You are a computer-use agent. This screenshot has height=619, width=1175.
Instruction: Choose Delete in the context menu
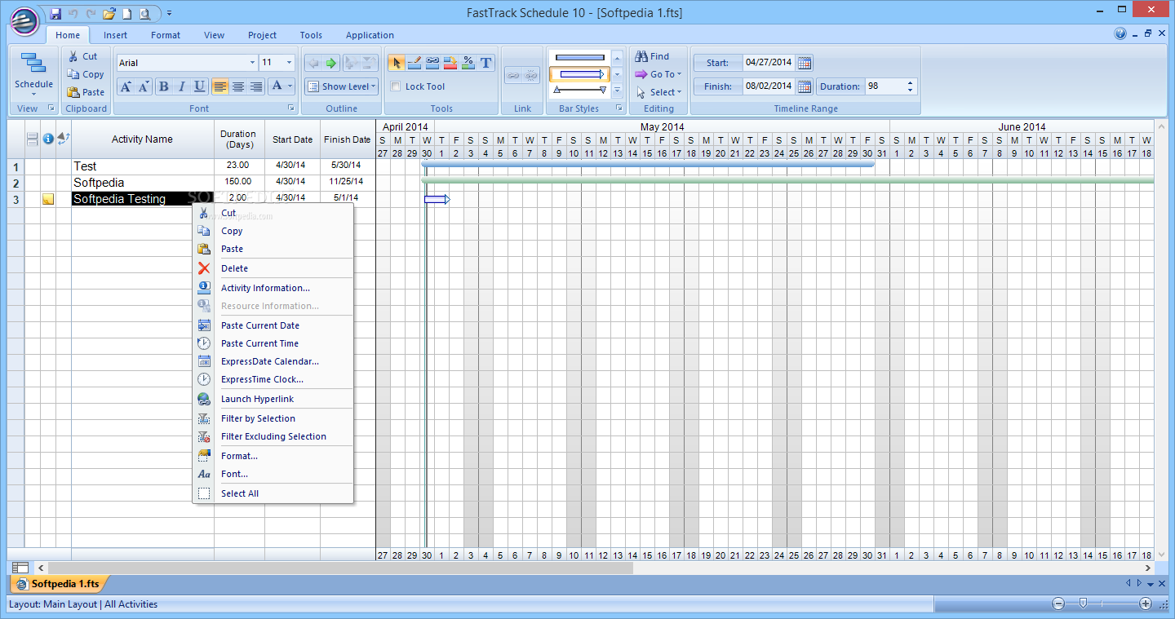(273, 268)
